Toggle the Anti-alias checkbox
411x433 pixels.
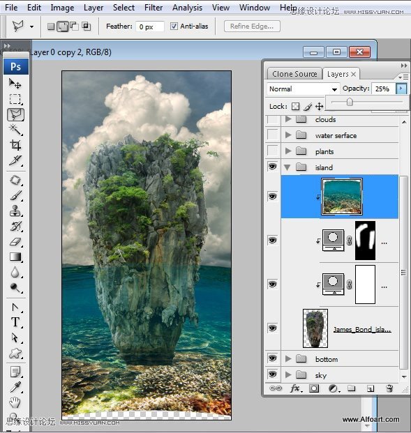(174, 26)
